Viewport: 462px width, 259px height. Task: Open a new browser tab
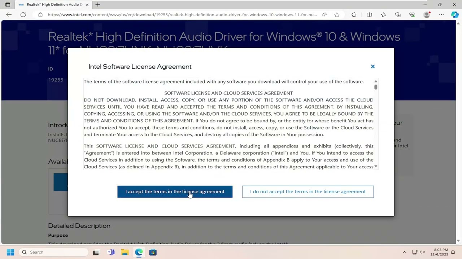coord(98,5)
